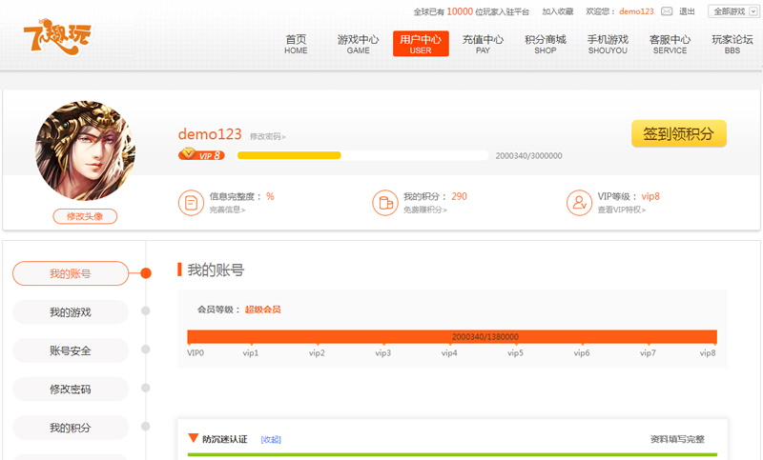Click the orange triangle beside 防沉迷认证

point(194,438)
